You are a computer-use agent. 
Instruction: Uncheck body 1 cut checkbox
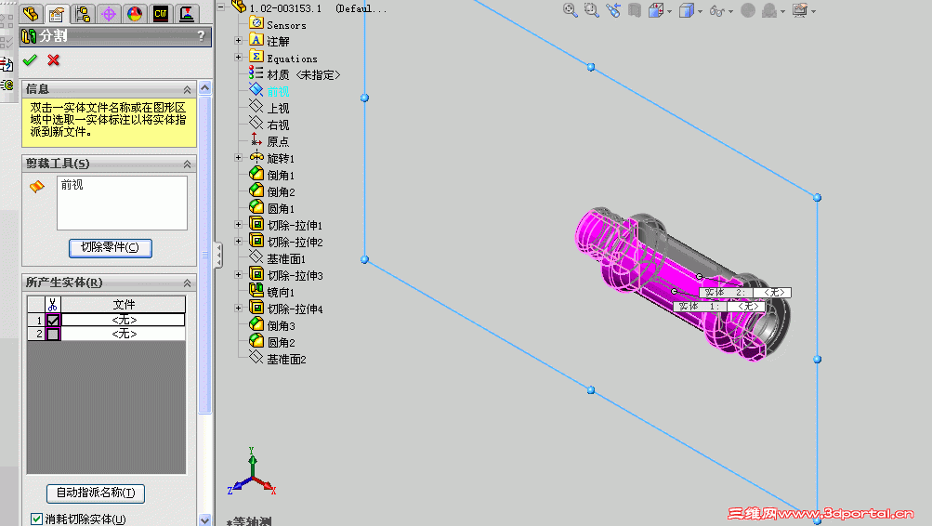click(53, 321)
